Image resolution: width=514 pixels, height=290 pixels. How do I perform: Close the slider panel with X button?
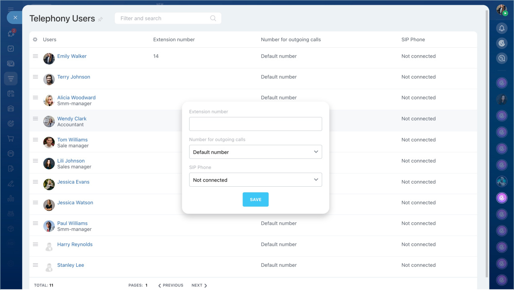[x=15, y=18]
